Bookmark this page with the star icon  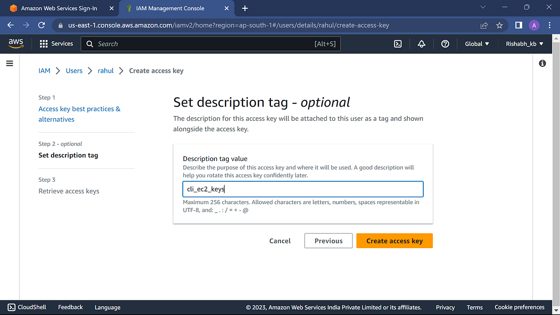(x=499, y=25)
